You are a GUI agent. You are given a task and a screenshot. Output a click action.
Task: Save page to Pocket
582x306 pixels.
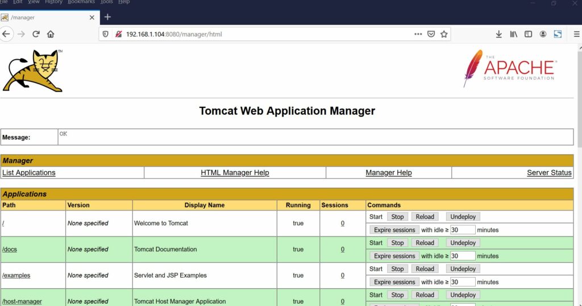[x=431, y=34]
